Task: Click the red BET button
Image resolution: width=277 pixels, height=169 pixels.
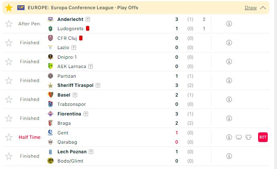Action: pyautogui.click(x=263, y=137)
